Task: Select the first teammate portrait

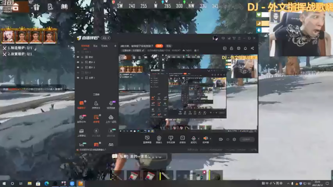Action: coord(8,36)
